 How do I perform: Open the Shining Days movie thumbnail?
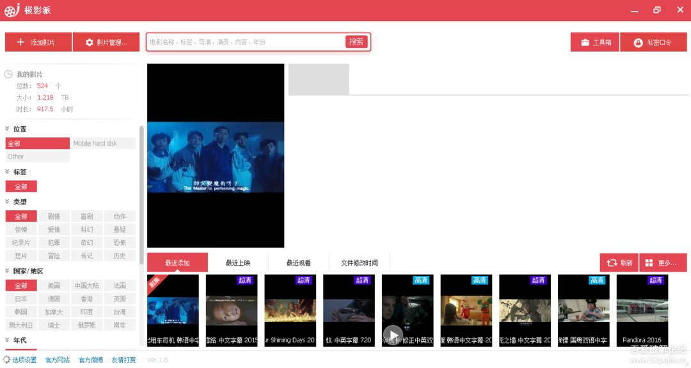[290, 310]
